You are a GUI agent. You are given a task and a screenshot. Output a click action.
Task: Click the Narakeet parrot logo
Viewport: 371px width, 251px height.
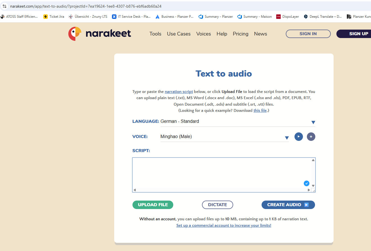point(75,34)
